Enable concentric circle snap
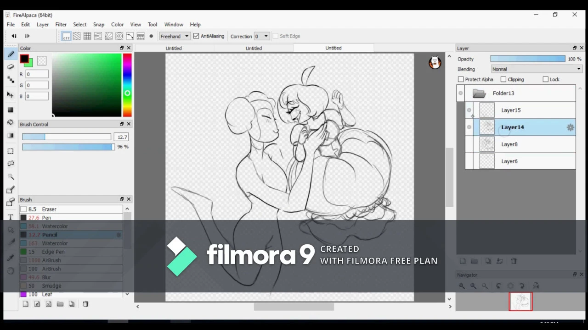 119,36
